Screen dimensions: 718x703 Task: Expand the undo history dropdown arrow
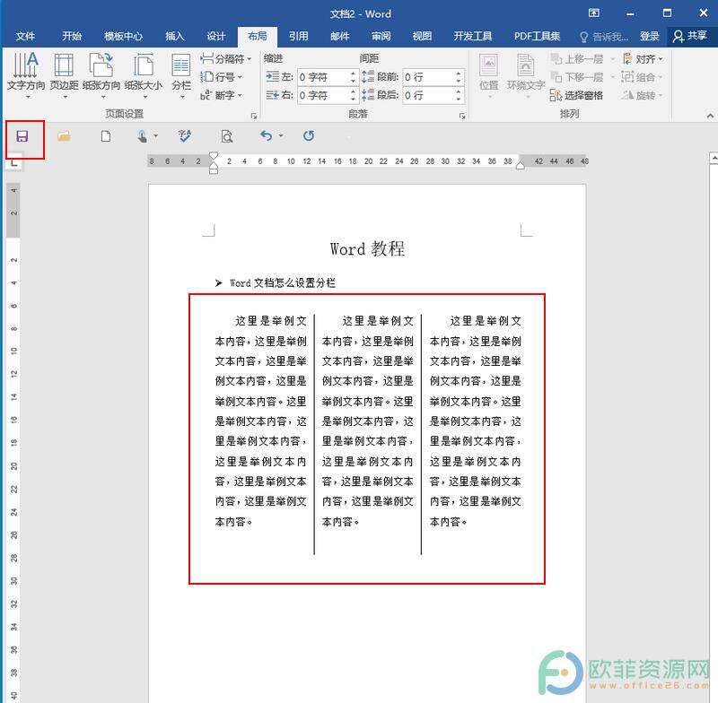pos(281,135)
